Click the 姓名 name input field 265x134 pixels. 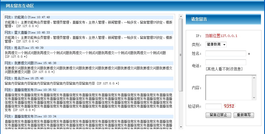[x=226, y=54]
